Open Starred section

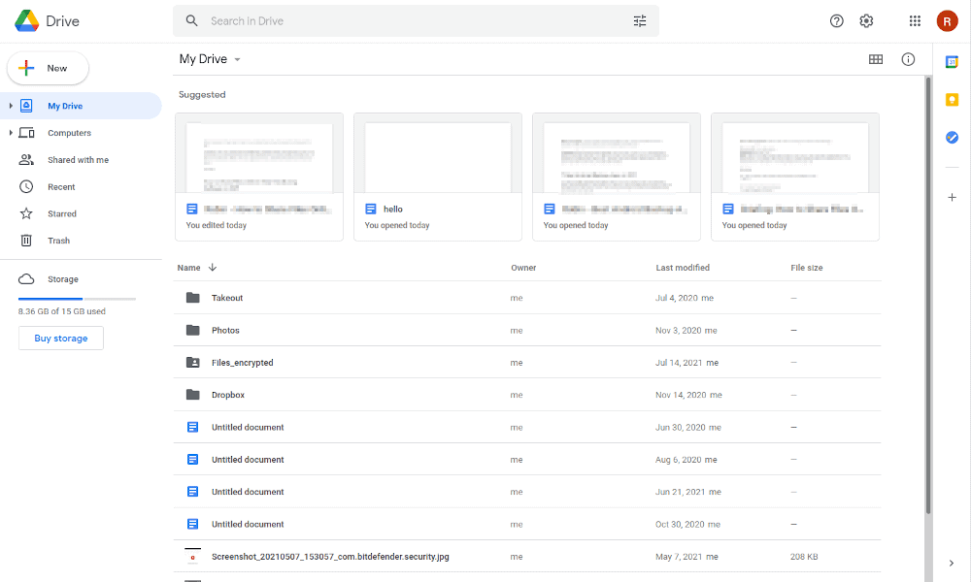click(x=81, y=213)
